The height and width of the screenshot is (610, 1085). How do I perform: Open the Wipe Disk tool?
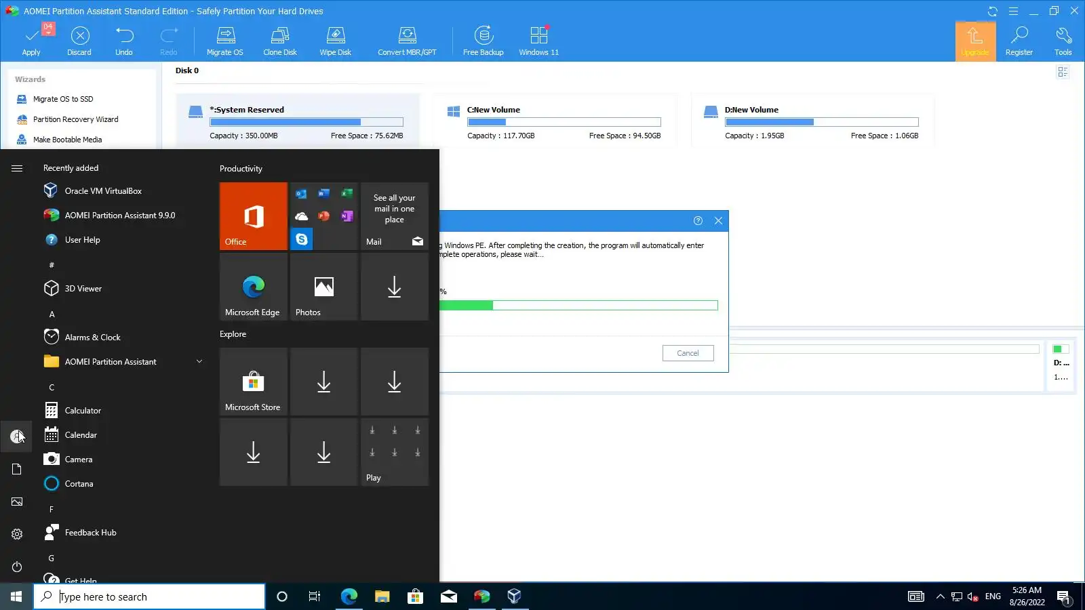pyautogui.click(x=336, y=41)
